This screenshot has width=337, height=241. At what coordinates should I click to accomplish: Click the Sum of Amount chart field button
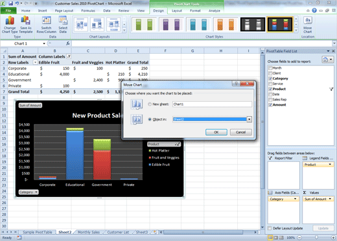30,106
